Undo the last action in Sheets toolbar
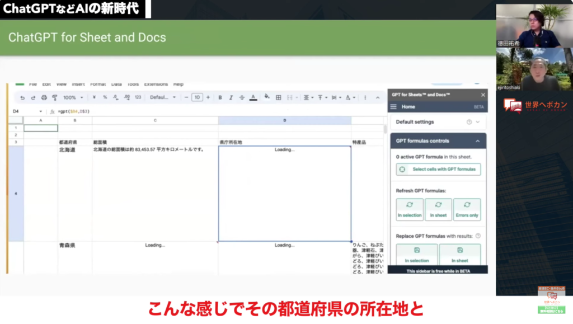Image resolution: width=573 pixels, height=324 pixels. coord(22,97)
